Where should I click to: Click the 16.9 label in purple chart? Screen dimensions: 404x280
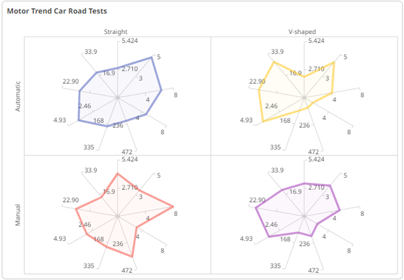[x=295, y=192]
